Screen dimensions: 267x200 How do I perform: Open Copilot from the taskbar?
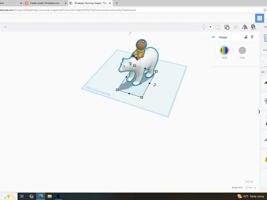click(31, 196)
